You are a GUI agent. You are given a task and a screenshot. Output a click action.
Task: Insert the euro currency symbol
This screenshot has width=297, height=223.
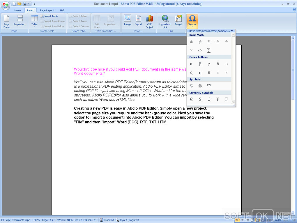[x=191, y=99]
